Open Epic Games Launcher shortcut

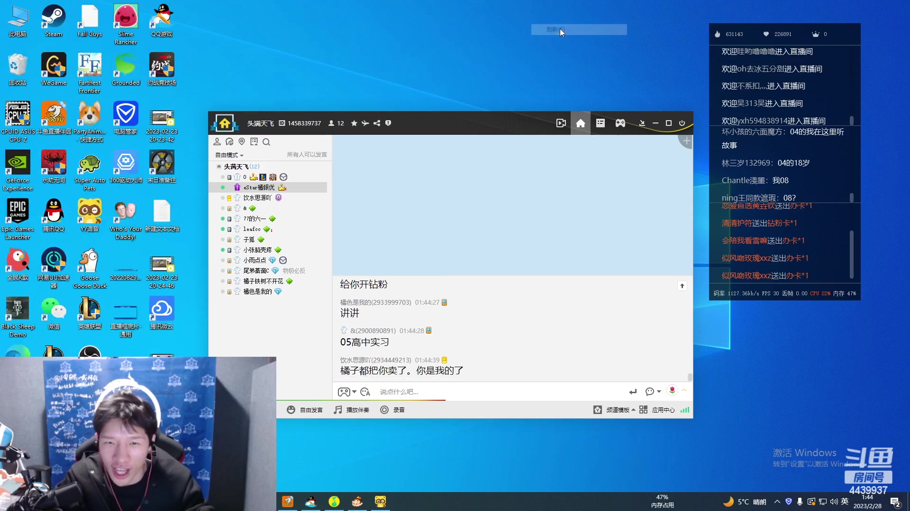click(18, 220)
